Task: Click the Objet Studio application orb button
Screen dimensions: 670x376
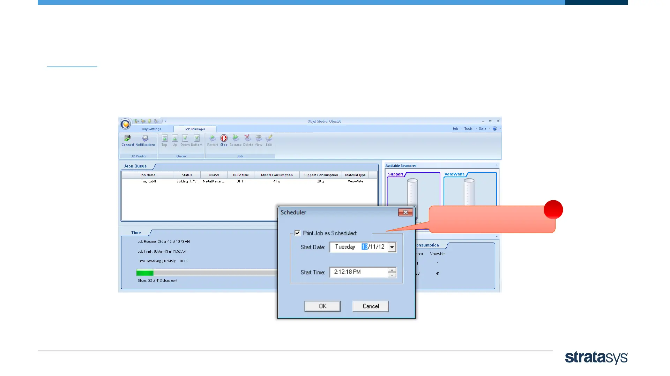Action: pos(125,124)
